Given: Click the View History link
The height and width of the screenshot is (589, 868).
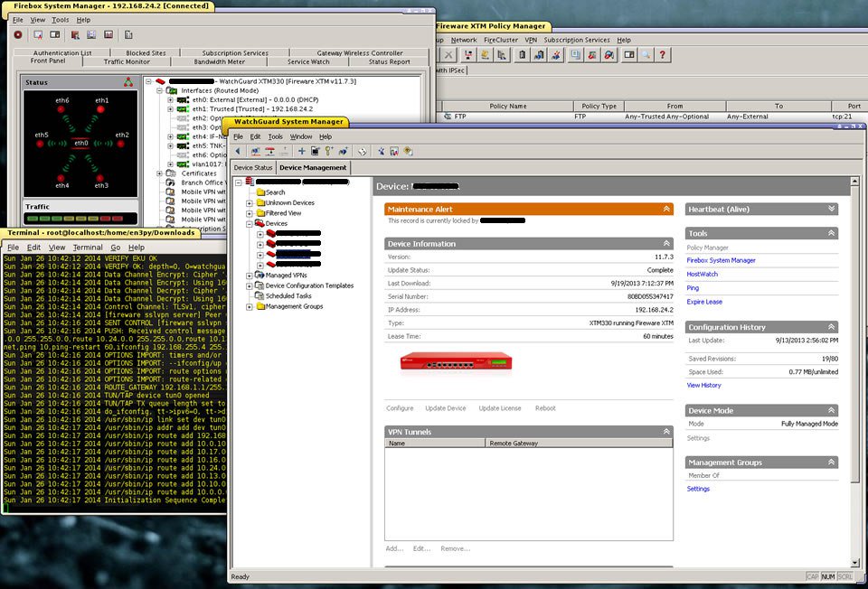Looking at the screenshot, I should pyautogui.click(x=703, y=386).
